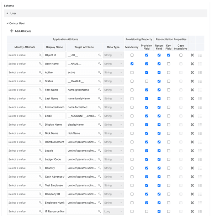Delete the Object Id attribute row
The height and width of the screenshot is (220, 212).
(x=192, y=55)
